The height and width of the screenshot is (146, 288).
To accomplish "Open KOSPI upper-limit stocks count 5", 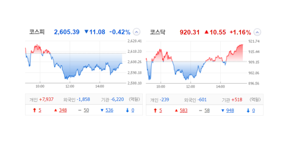I will tap(40, 110).
